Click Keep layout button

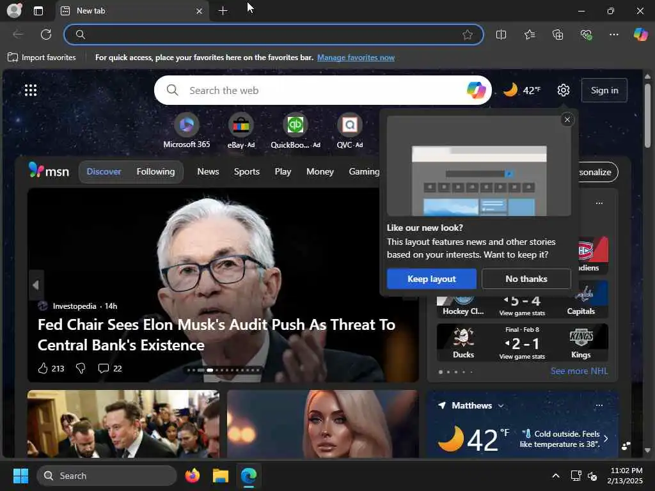tap(432, 279)
